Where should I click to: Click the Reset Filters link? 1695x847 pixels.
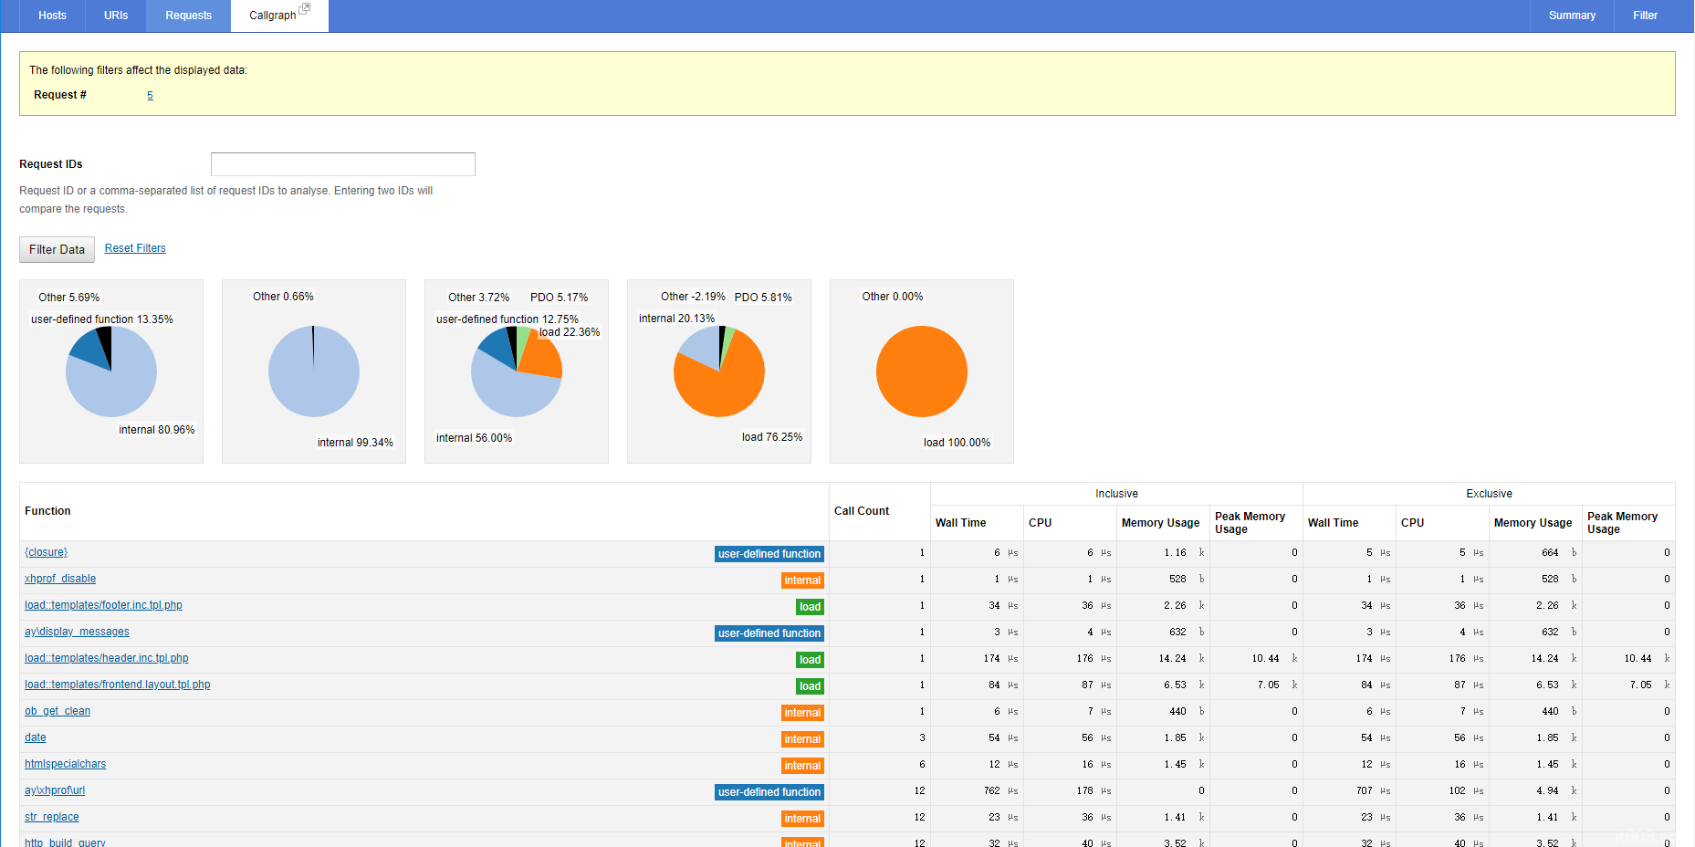tap(135, 248)
